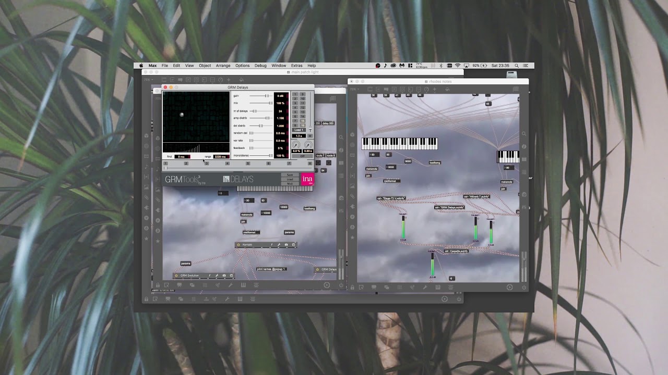Toggle the M button in GRM Delays

[310, 136]
